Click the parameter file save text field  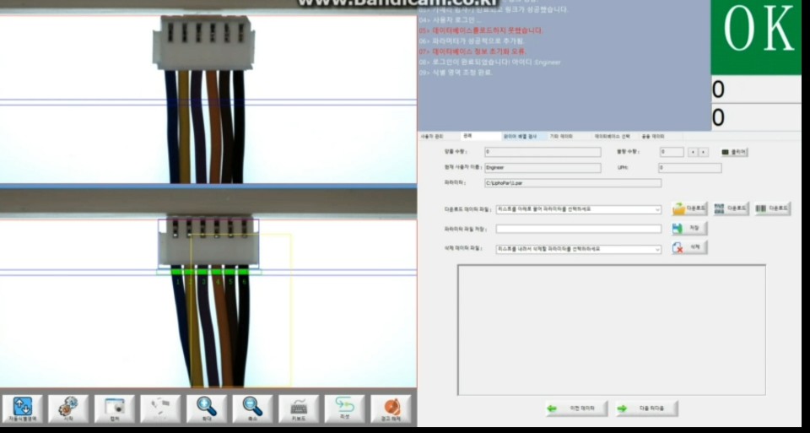pos(578,229)
